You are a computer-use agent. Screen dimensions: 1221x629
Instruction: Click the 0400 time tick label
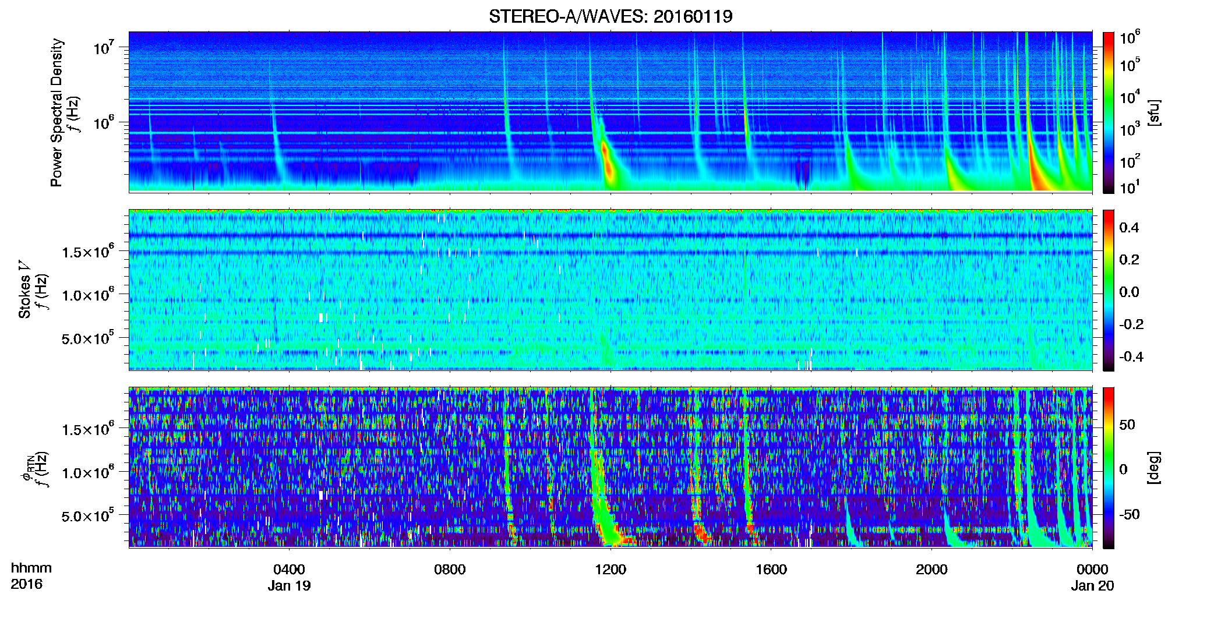point(289,569)
